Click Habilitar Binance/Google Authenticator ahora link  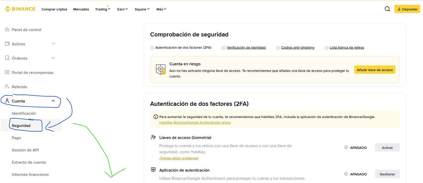coord(195,123)
